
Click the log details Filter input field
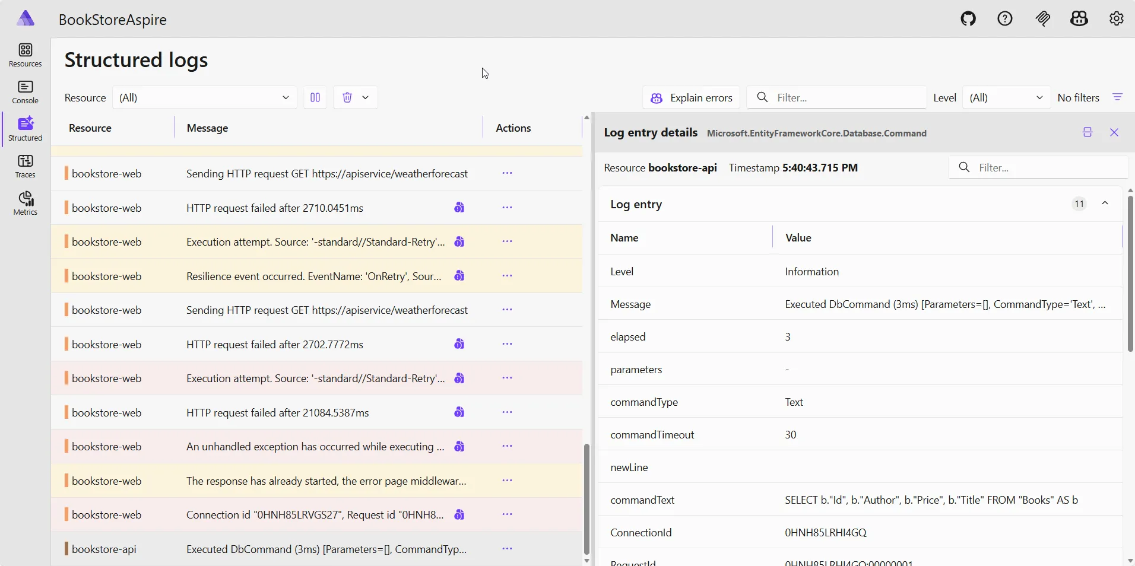1045,167
